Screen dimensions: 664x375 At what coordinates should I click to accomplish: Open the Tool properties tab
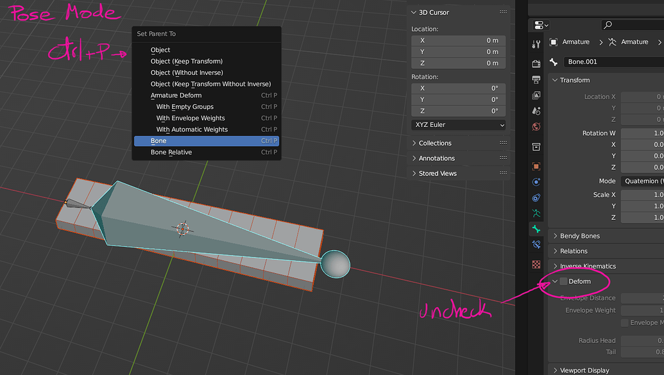536,44
